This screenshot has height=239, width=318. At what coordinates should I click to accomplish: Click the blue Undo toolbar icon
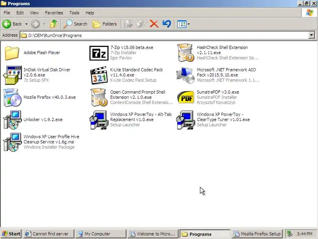167,24
